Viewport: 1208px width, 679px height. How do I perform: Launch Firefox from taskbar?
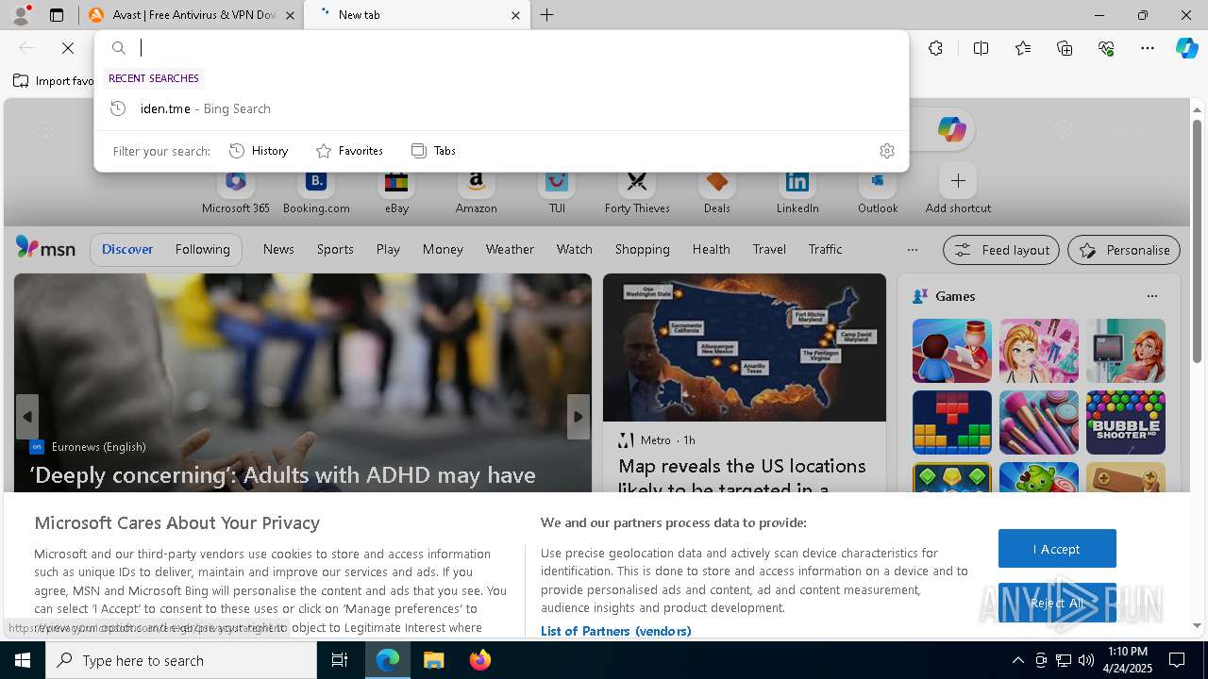[x=479, y=660]
